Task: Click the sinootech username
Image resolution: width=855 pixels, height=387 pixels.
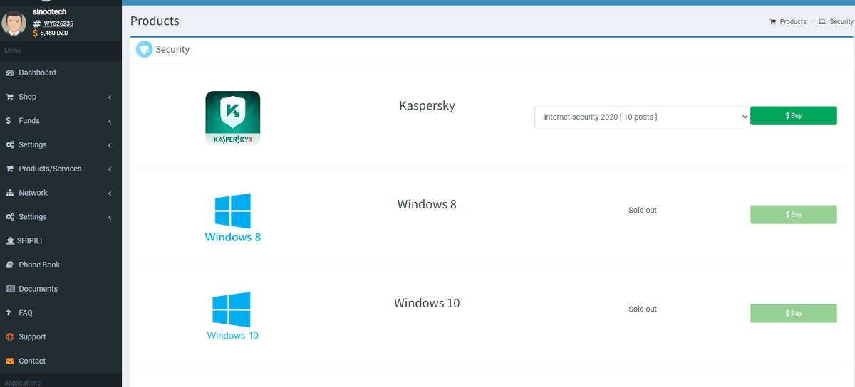Action: [x=51, y=13]
